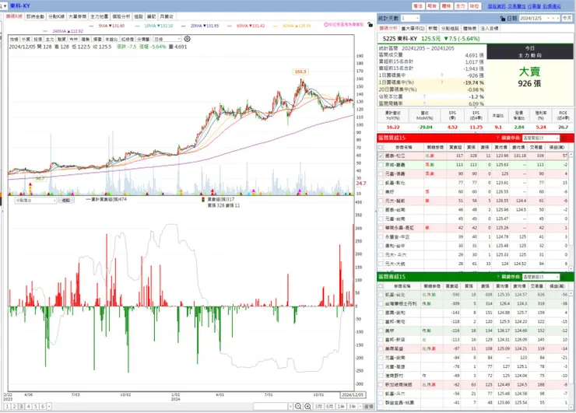Open help mark in 區間賣超15 header
The image size is (576, 413).
point(497,276)
